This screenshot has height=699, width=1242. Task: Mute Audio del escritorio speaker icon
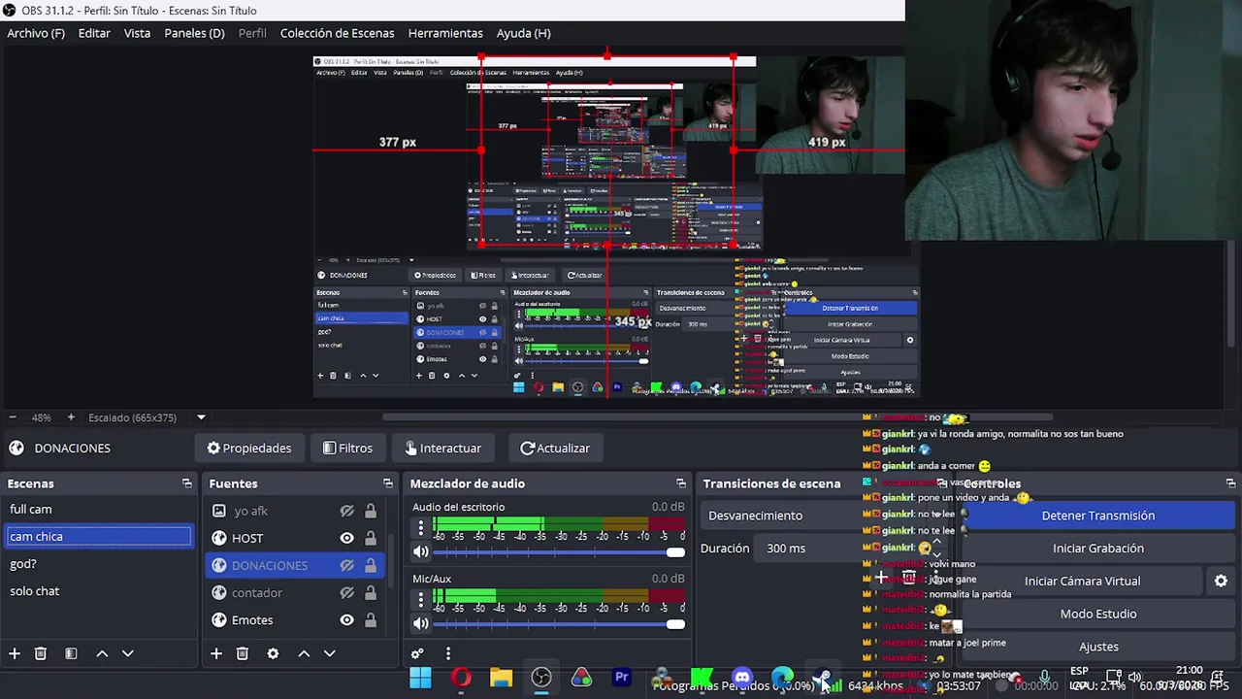click(x=420, y=551)
